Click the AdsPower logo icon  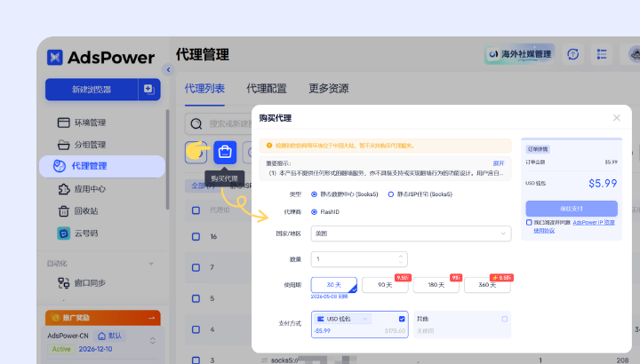coord(55,58)
